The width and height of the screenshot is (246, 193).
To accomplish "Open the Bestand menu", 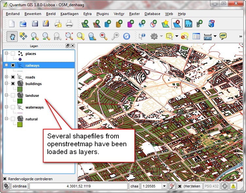I will (x=13, y=14).
